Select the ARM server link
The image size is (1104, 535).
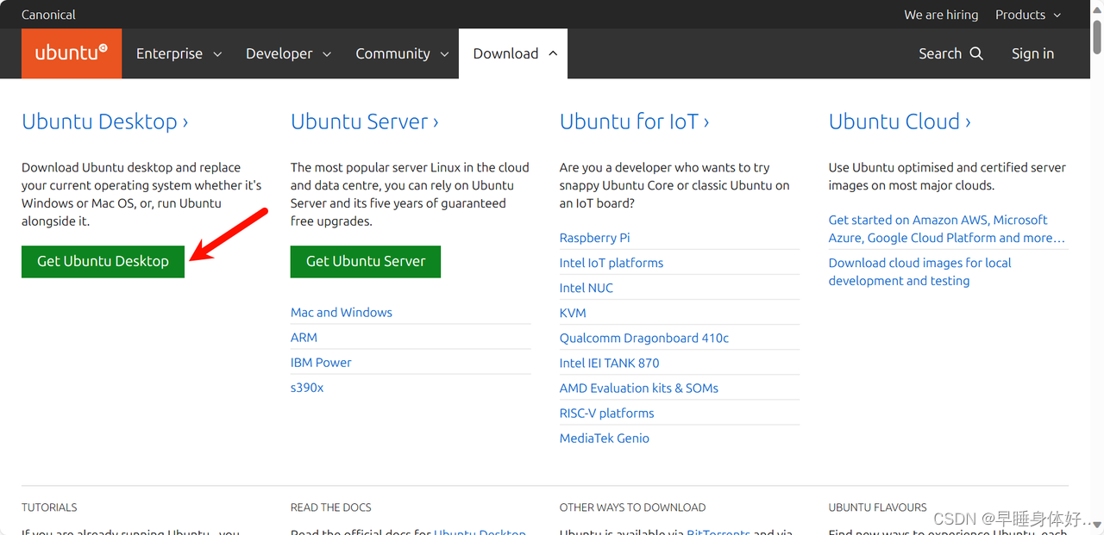304,337
